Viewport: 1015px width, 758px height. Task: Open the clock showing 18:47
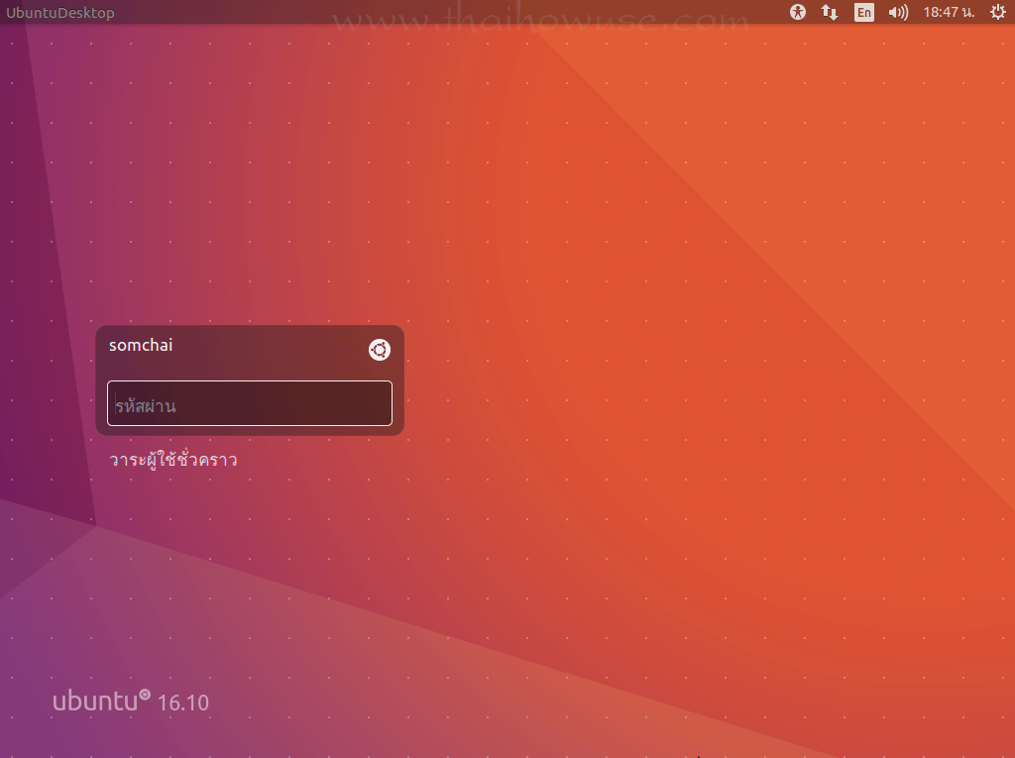949,12
